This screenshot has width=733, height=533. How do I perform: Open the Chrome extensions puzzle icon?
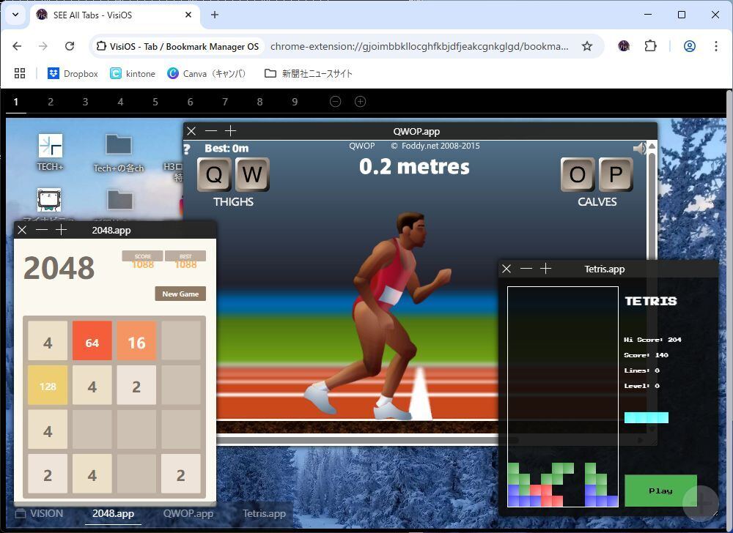tap(650, 46)
